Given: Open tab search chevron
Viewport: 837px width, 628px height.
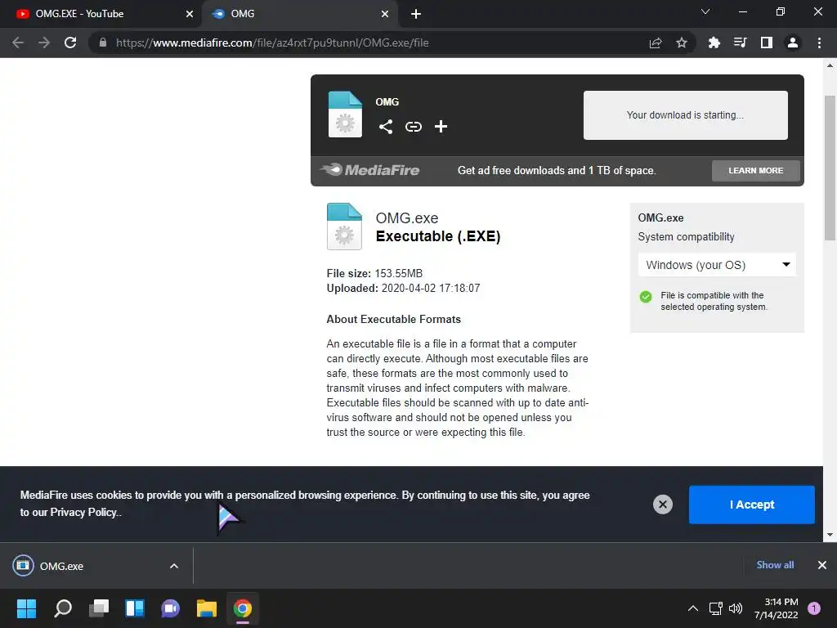Looking at the screenshot, I should pos(705,11).
